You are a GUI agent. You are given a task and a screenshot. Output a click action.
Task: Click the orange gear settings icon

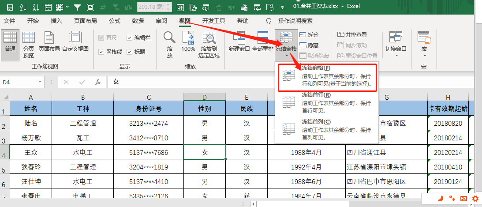tap(475, 199)
